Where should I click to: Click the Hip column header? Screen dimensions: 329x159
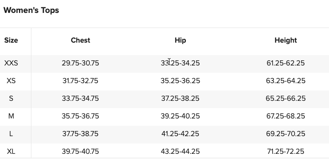coord(180,40)
